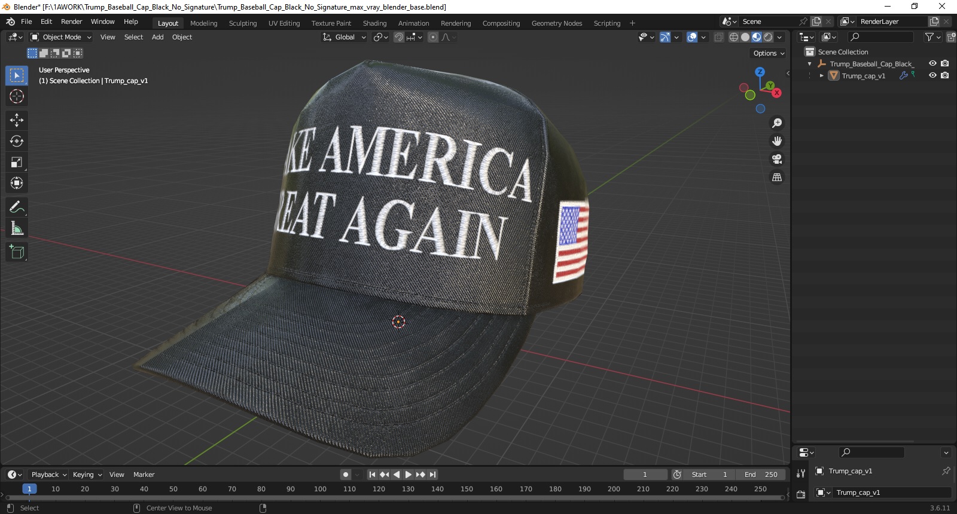
Task: Select the Select Box tool
Action: point(17,75)
